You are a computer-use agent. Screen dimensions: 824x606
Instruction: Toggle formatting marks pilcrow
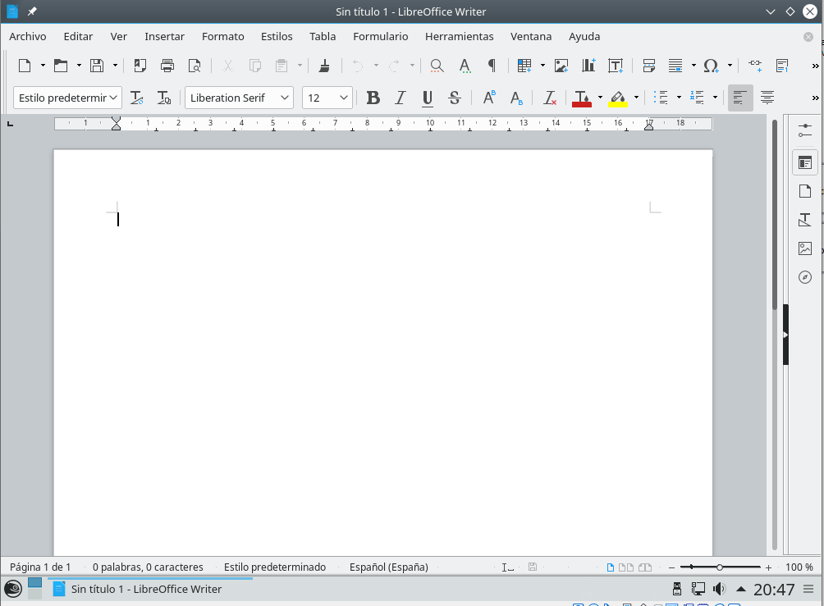pyautogui.click(x=492, y=66)
